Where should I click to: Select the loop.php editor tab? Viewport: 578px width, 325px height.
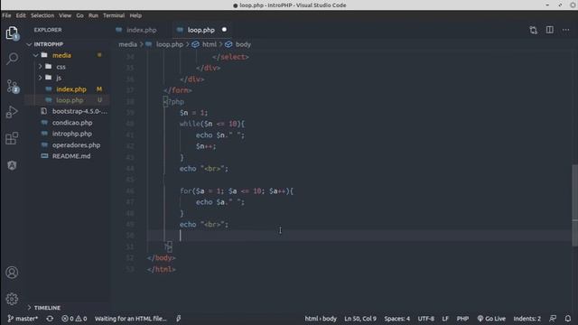click(200, 30)
